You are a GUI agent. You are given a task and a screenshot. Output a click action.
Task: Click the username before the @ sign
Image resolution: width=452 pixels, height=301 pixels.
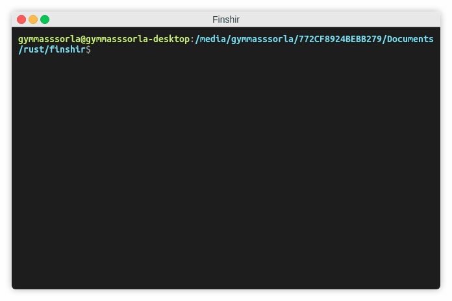(x=49, y=39)
